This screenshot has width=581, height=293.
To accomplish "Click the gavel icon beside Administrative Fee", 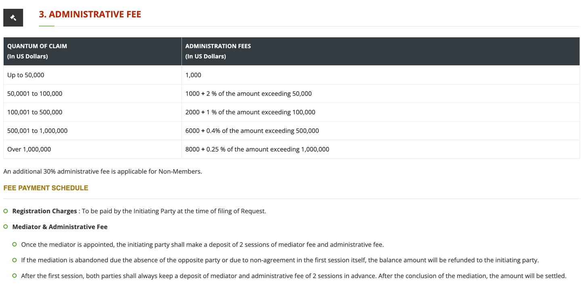I will click(13, 18).
